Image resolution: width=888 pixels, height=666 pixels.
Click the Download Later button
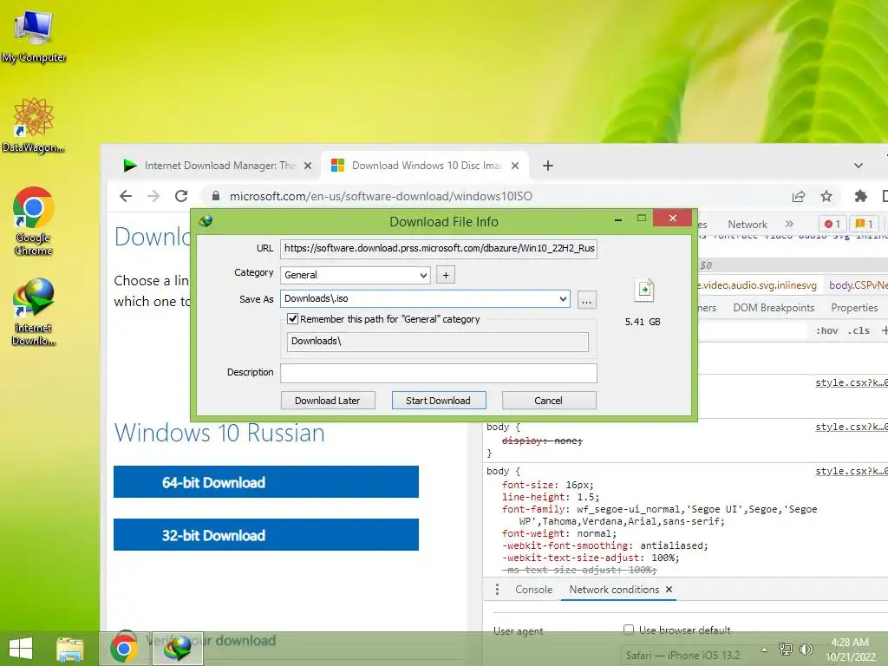(328, 401)
